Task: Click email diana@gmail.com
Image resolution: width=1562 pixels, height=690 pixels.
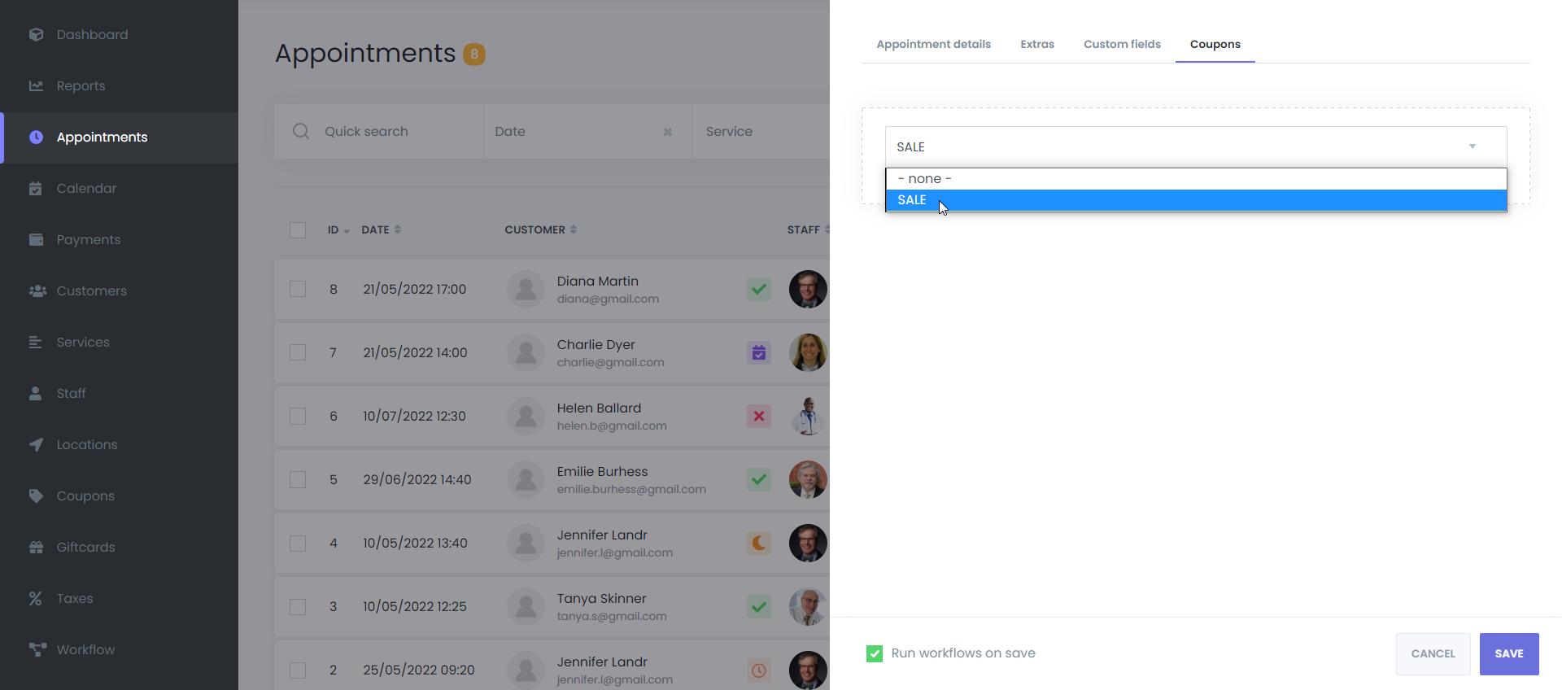Action: [x=608, y=299]
